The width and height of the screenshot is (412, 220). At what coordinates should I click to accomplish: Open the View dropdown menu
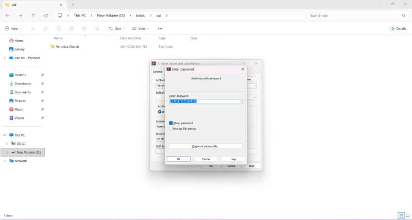(140, 29)
